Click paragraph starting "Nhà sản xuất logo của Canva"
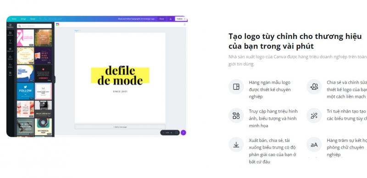Image resolution: width=367 pixels, height=178 pixels. tap(298, 60)
